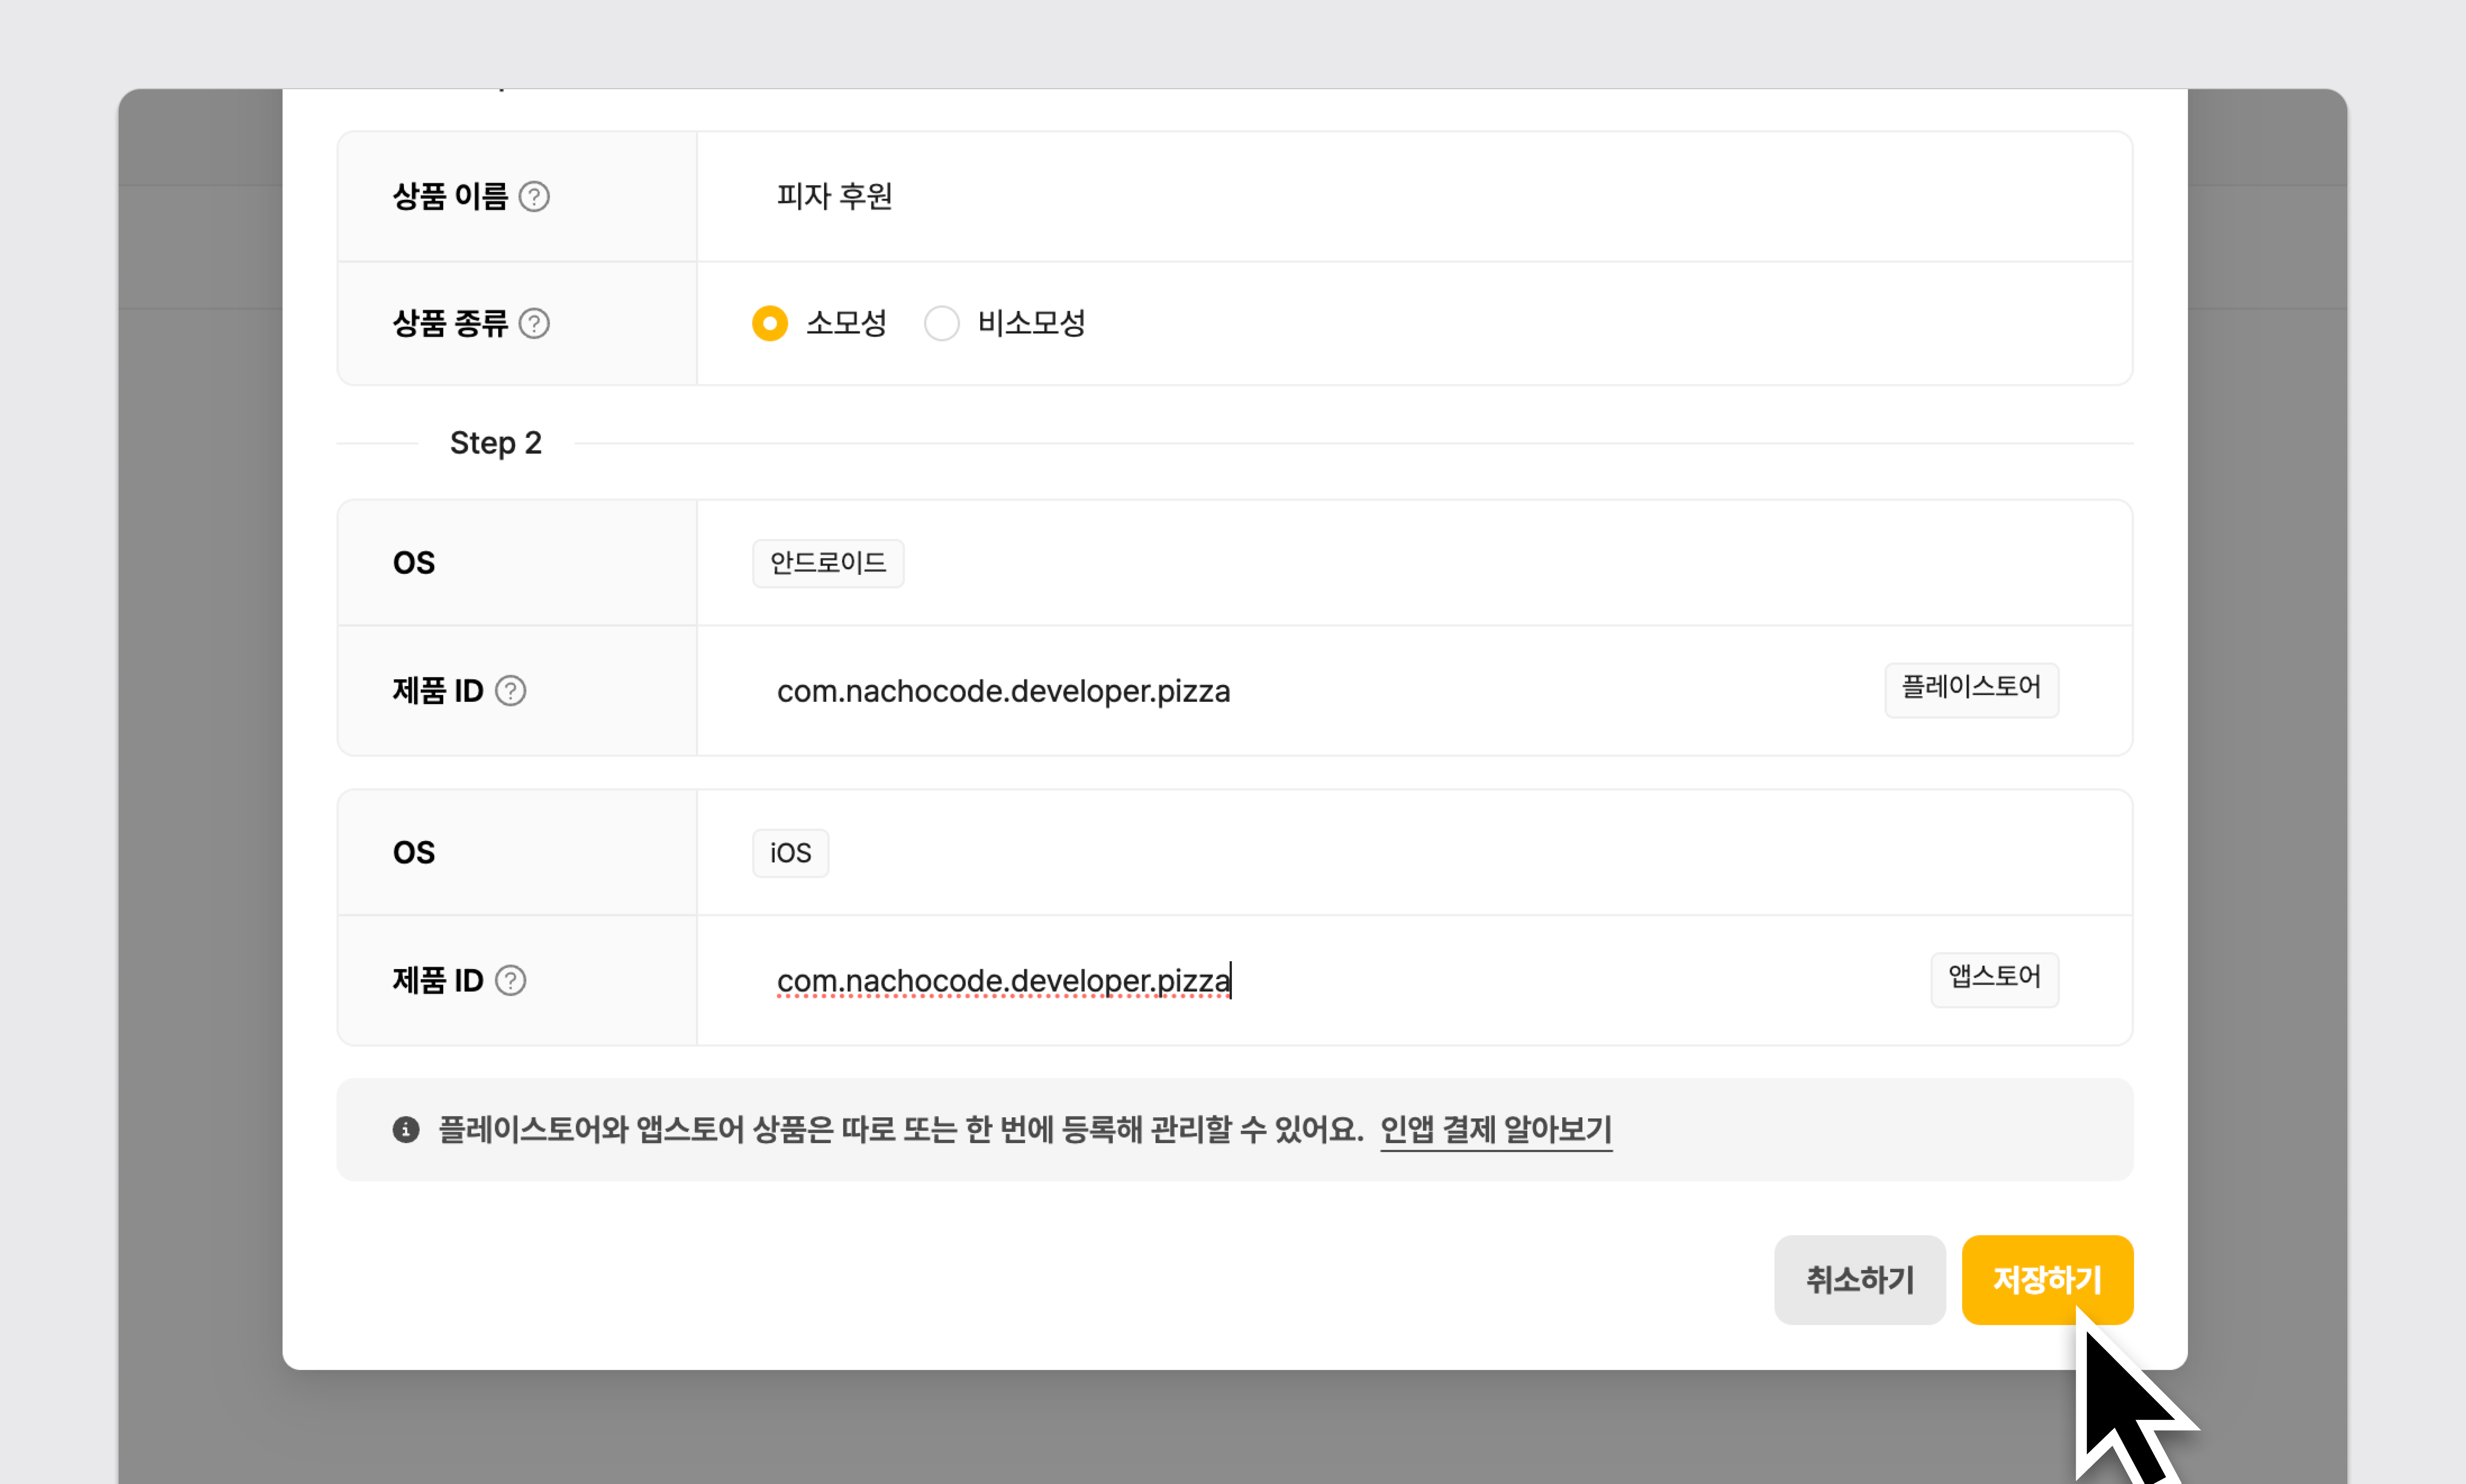Click help icon next to 상품 종류

(x=534, y=323)
